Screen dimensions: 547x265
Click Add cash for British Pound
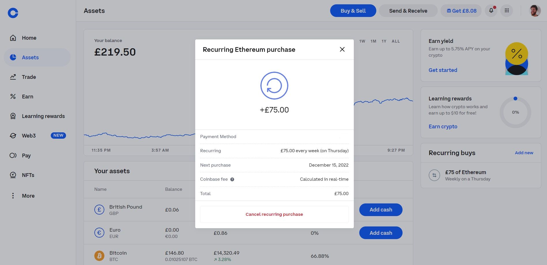[381, 210]
